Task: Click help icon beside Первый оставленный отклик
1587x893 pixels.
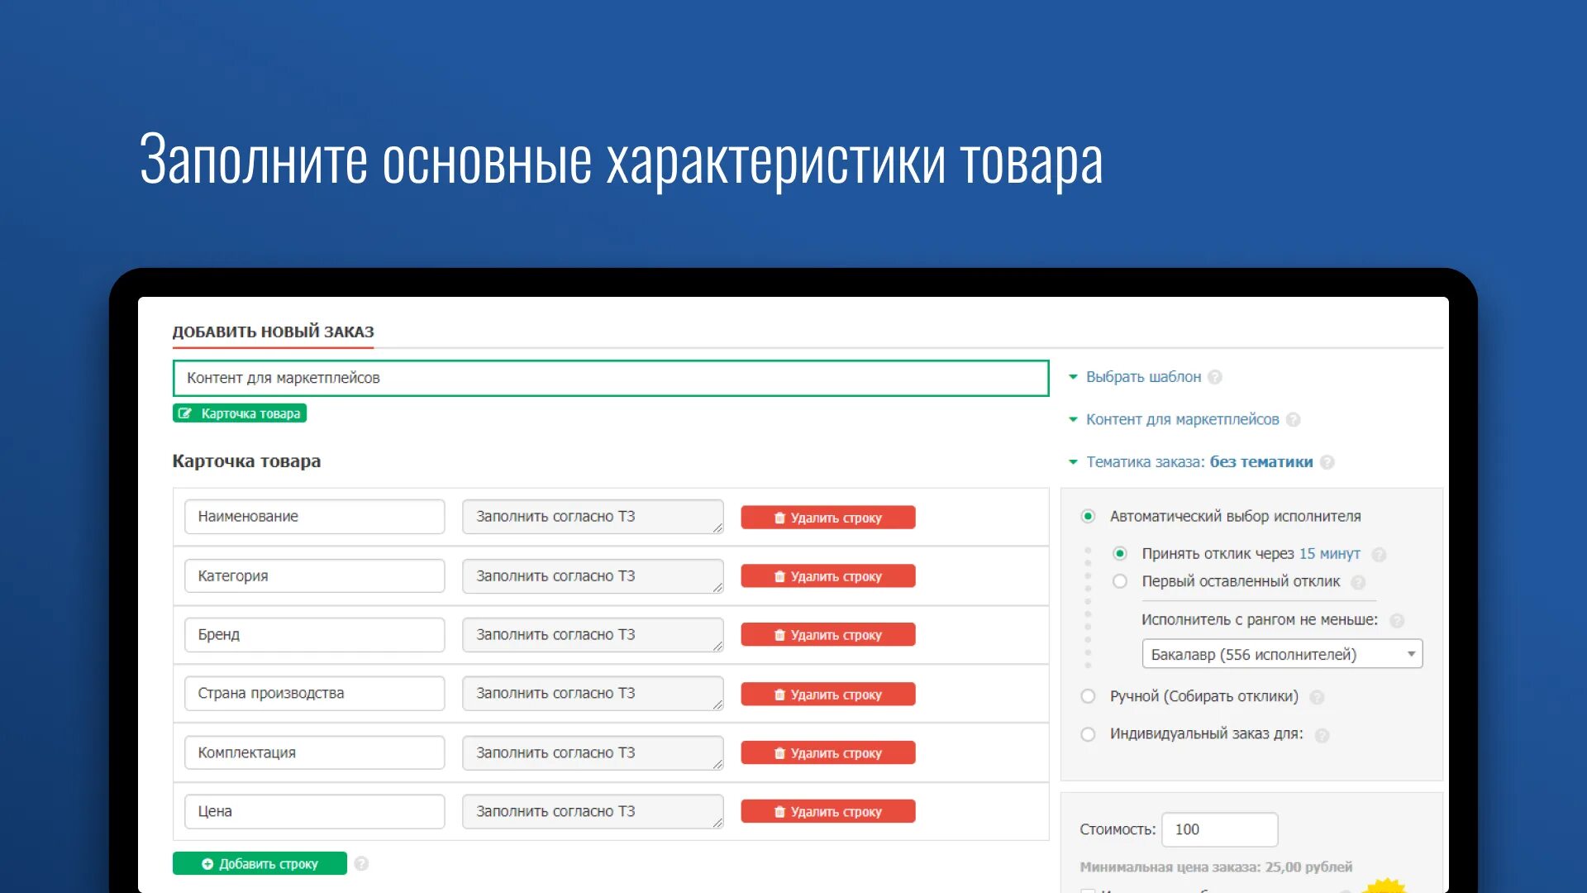Action: [1358, 582]
